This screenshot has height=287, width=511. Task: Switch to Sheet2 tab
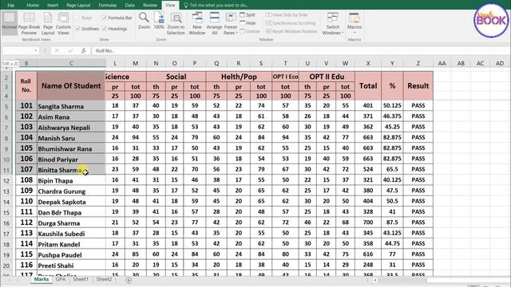[104, 279]
